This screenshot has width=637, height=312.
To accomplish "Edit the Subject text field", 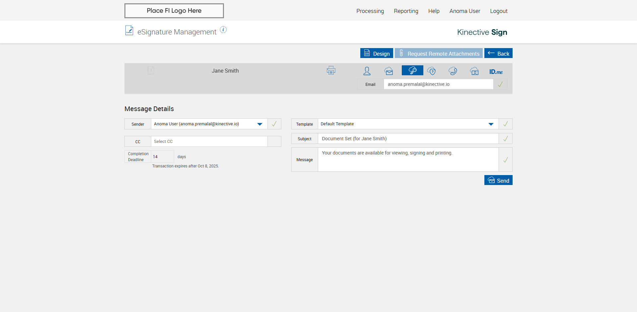I will 408,139.
